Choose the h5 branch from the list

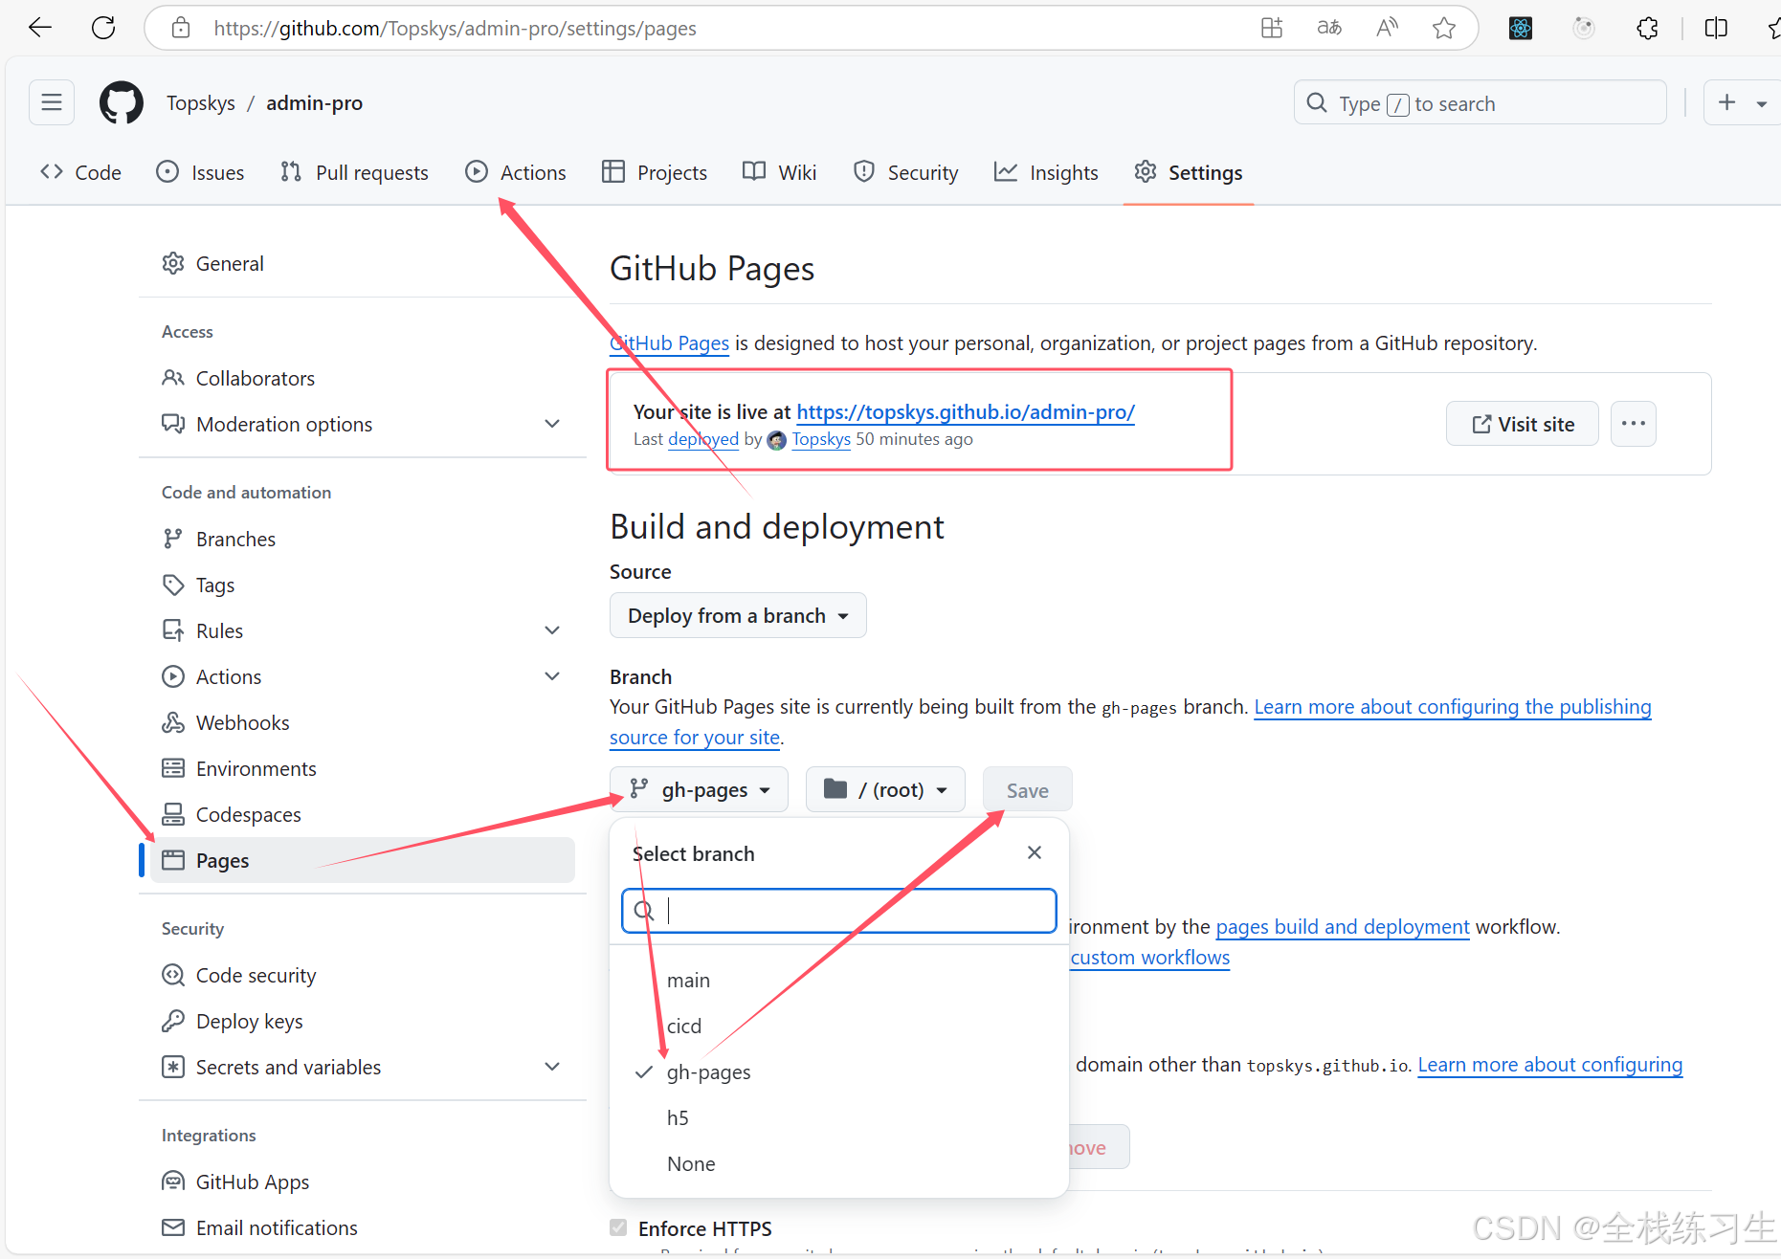(838, 1117)
